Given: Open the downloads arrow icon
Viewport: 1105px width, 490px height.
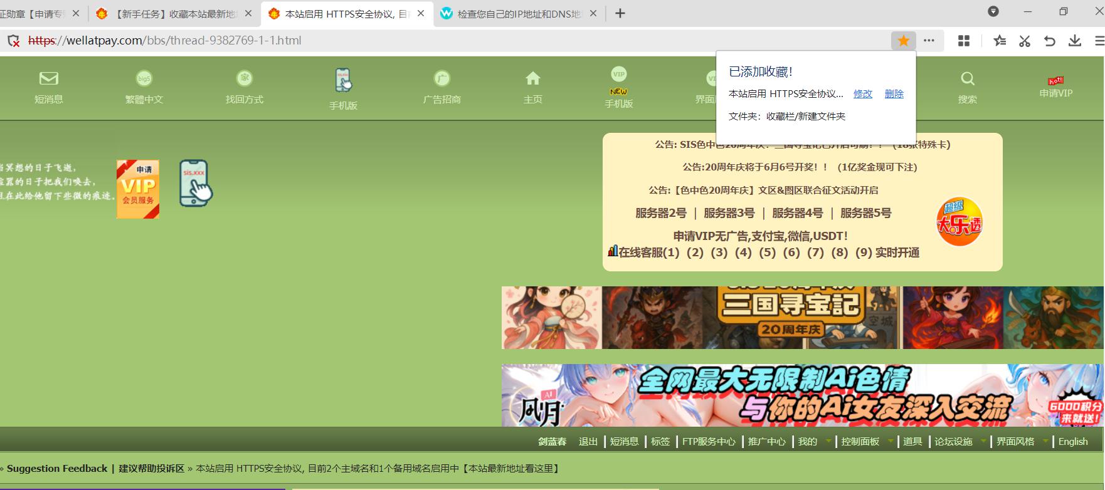Looking at the screenshot, I should pos(1075,41).
